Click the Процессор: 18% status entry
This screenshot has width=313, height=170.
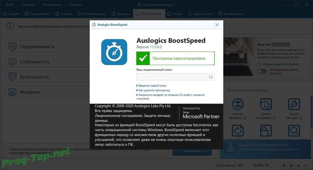(x=230, y=165)
